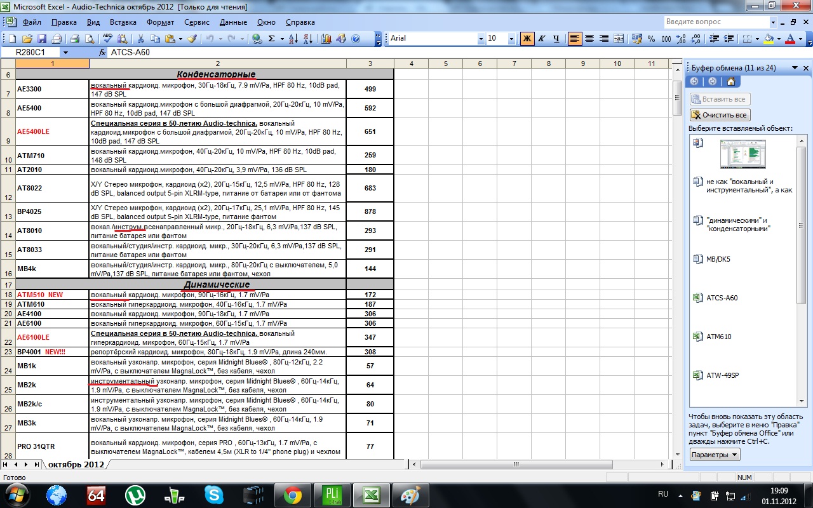Run the spelling check (ABC) icon

tap(108, 39)
